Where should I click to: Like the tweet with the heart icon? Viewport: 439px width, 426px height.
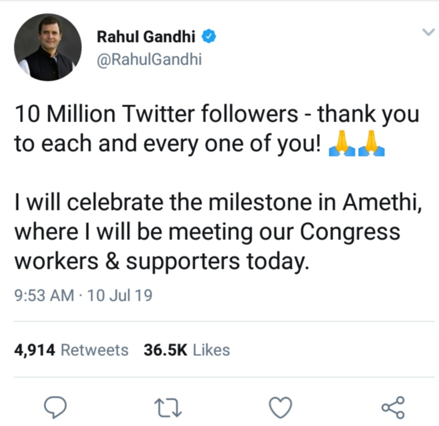click(x=280, y=407)
